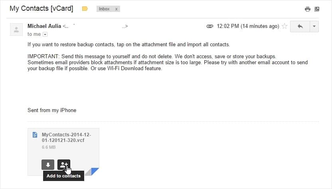Click Michael Aulia's profile avatar
332x189 pixels.
pos(16,30)
